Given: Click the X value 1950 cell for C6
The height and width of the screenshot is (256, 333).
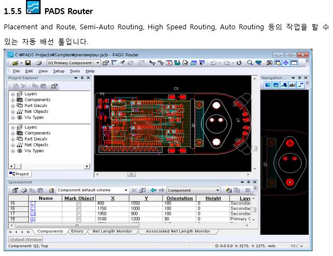Looking at the screenshot, I should [x=112, y=214].
